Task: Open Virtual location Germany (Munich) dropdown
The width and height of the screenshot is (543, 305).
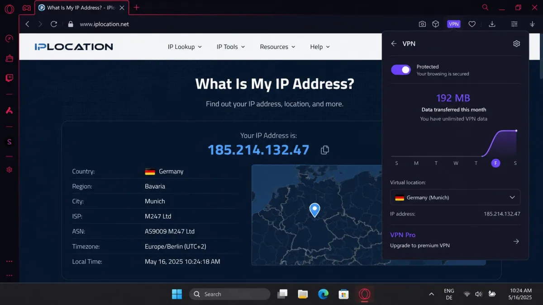Action: 455,197
